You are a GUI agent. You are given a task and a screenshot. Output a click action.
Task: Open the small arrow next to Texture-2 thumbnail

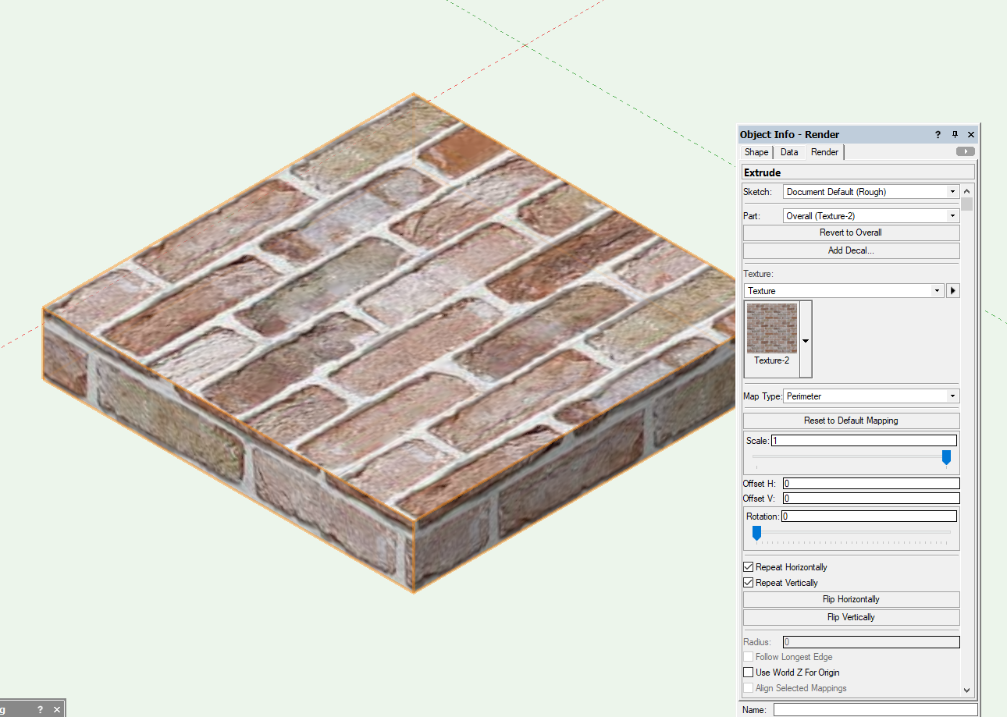(805, 339)
